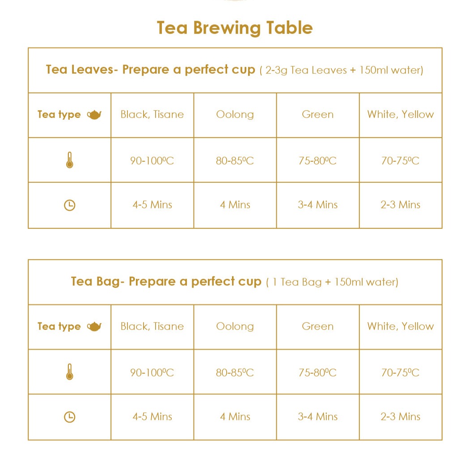Click the teapot icon in Tea Bag table
Screen dimensions: 469x469
(94, 327)
